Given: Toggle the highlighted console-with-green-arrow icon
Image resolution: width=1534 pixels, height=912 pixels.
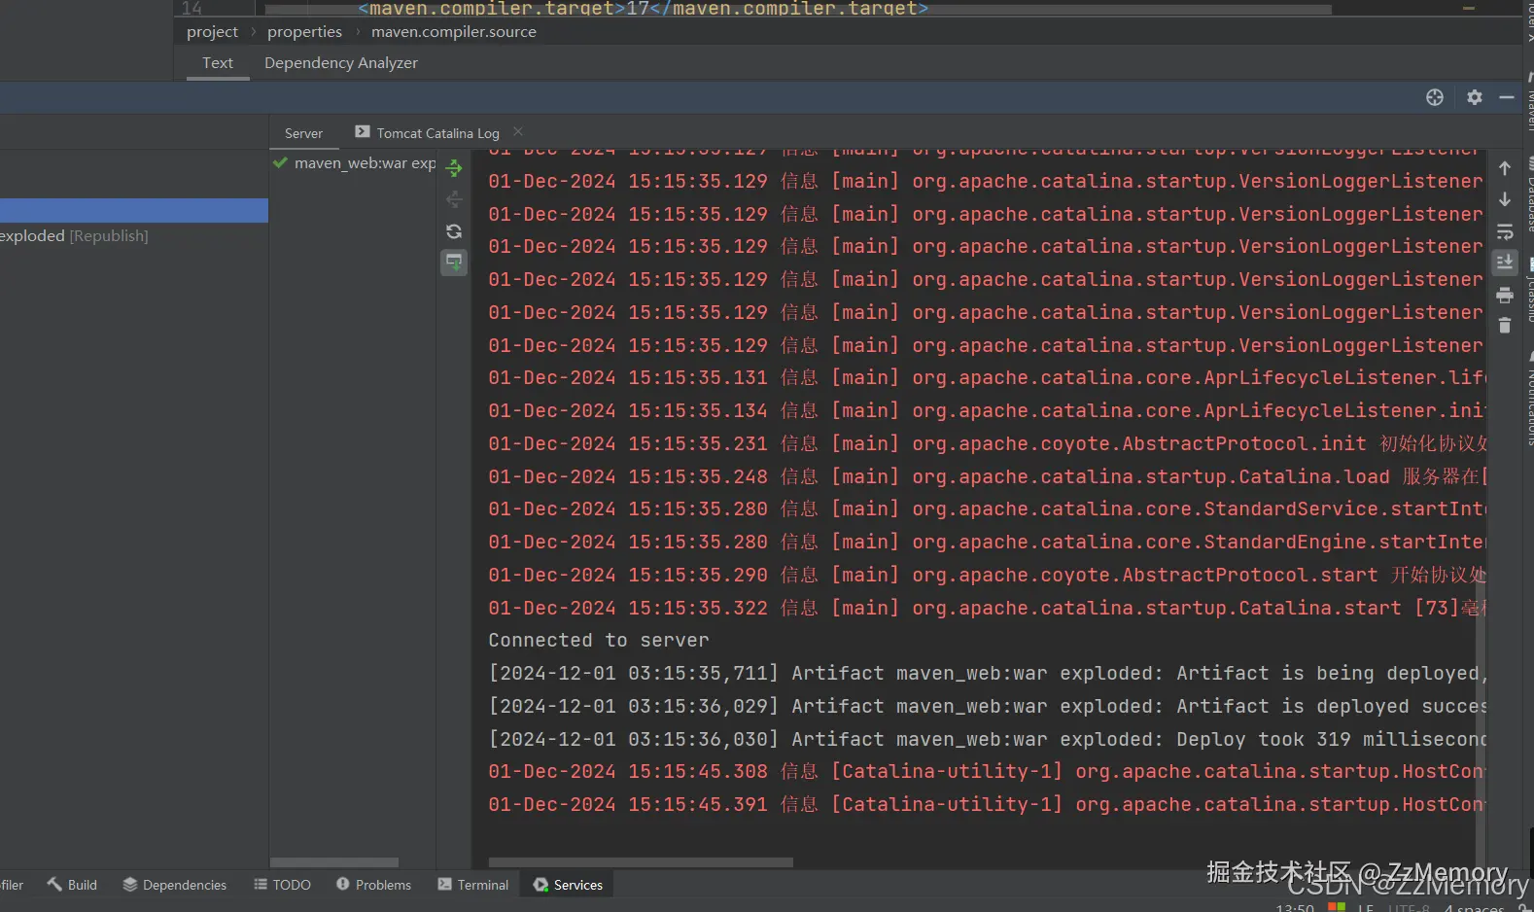Looking at the screenshot, I should coord(453,263).
